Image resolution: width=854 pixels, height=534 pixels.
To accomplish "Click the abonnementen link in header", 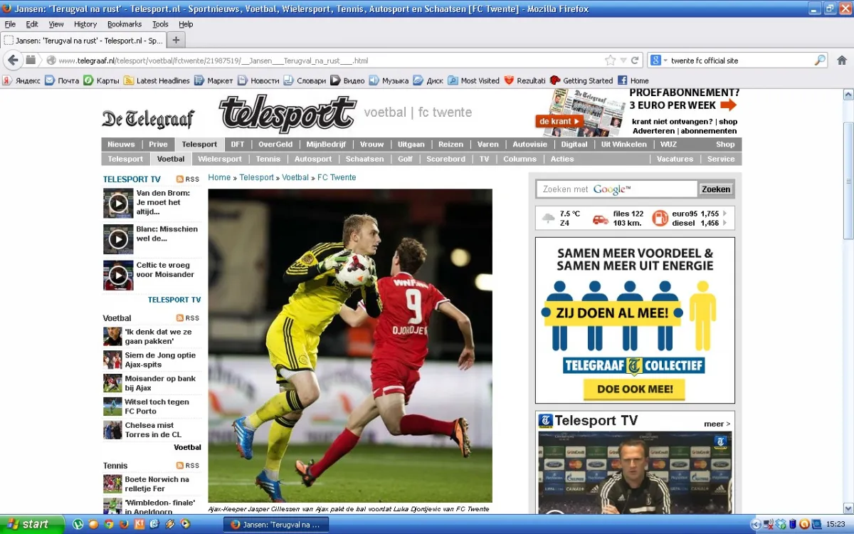I will tap(707, 131).
